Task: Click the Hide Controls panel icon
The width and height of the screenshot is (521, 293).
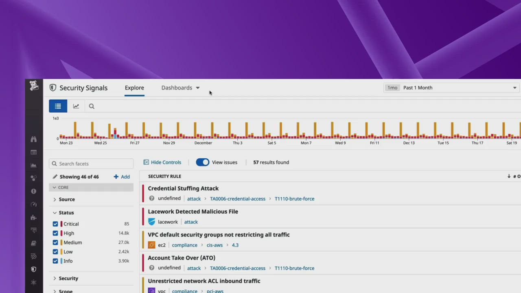Action: click(146, 162)
